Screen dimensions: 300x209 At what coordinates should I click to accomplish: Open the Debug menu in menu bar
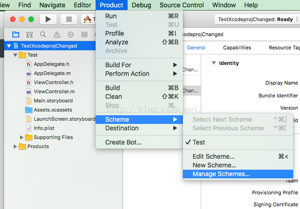click(x=141, y=5)
